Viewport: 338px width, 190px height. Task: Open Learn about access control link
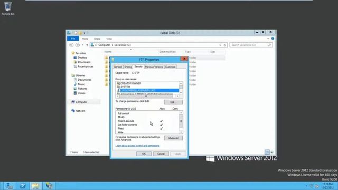pos(137,146)
